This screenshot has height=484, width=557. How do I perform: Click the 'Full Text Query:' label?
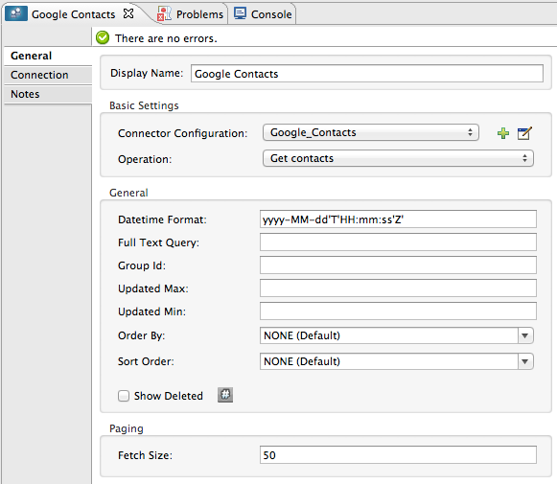click(x=158, y=242)
